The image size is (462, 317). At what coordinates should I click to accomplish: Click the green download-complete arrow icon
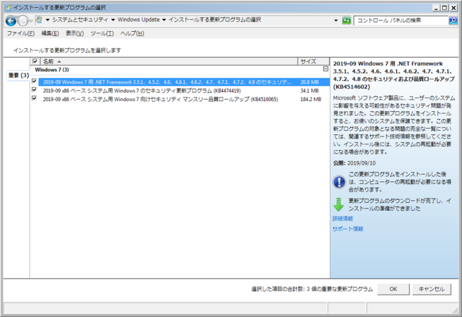point(339,204)
